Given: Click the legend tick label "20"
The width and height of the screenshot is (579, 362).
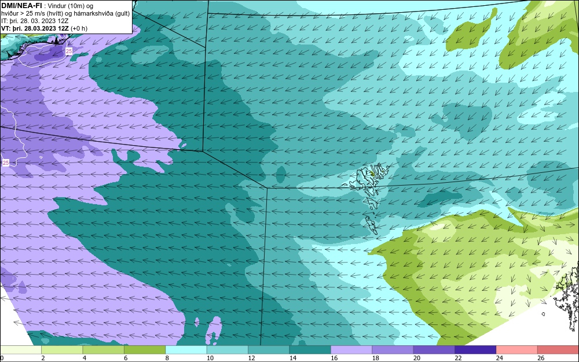Looking at the screenshot, I should tap(417, 358).
